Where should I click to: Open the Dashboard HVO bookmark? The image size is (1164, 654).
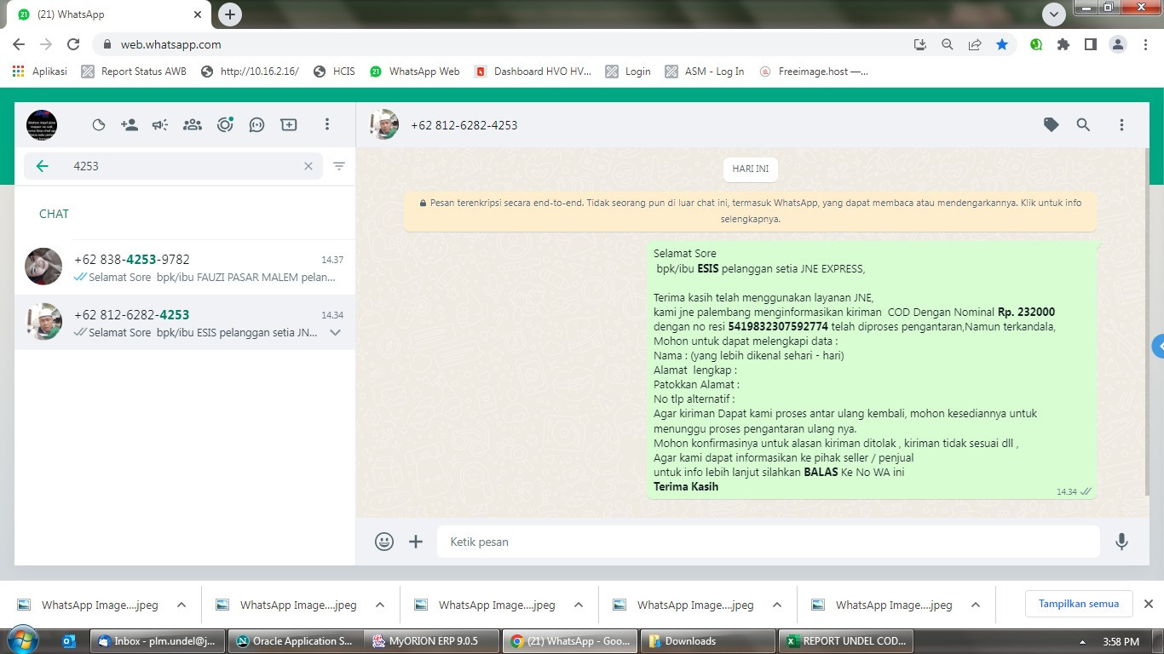coord(533,72)
